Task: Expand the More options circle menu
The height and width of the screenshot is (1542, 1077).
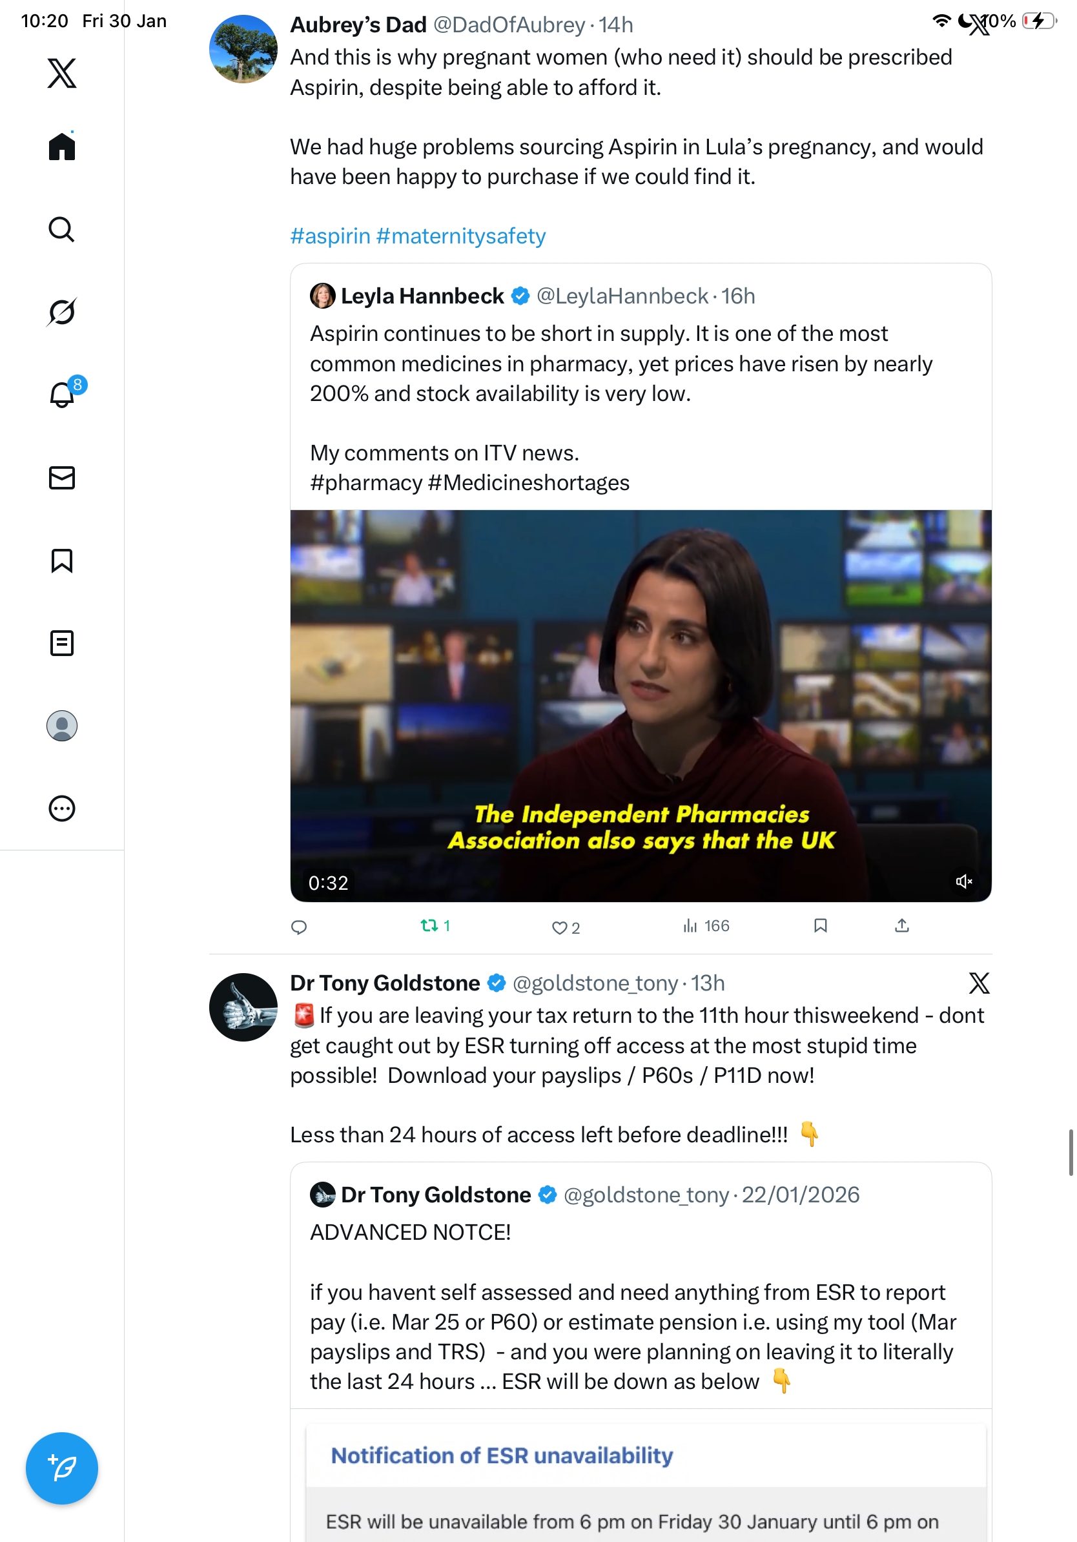Action: pos(62,808)
